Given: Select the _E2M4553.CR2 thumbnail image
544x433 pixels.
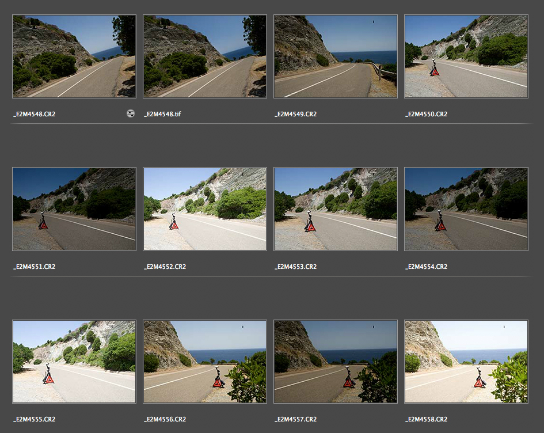Looking at the screenshot, I should [335, 209].
